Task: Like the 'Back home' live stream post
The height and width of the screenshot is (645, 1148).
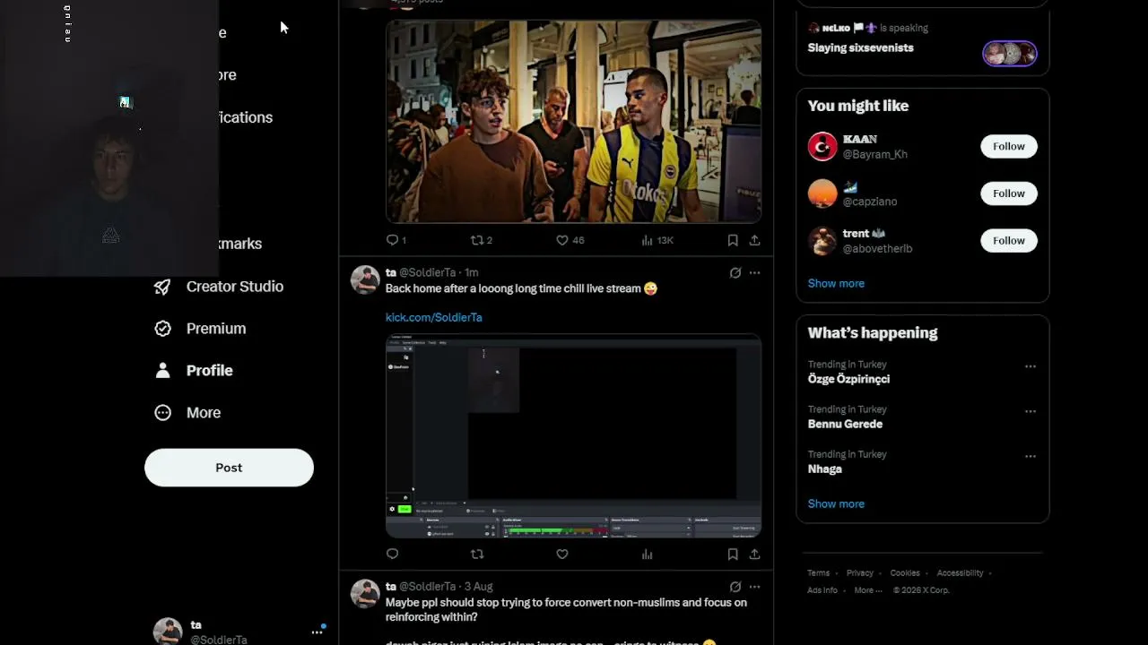Action: click(x=562, y=555)
